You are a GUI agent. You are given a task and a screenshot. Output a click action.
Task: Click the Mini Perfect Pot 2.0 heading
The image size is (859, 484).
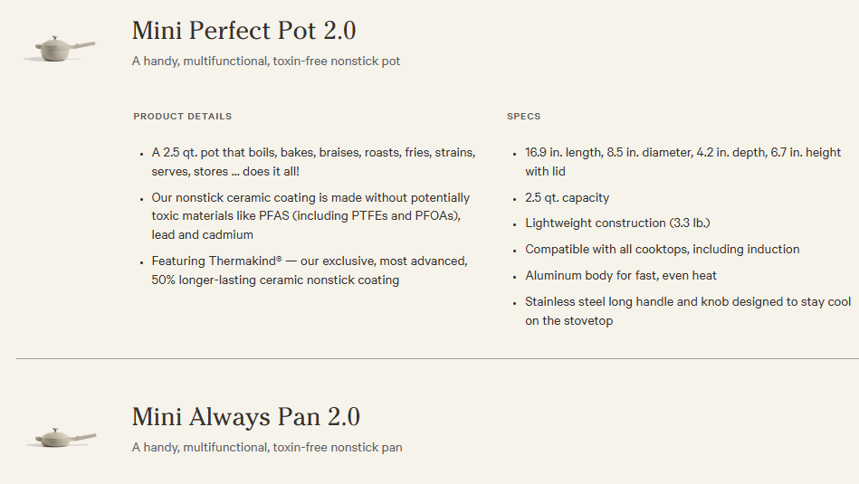(243, 31)
